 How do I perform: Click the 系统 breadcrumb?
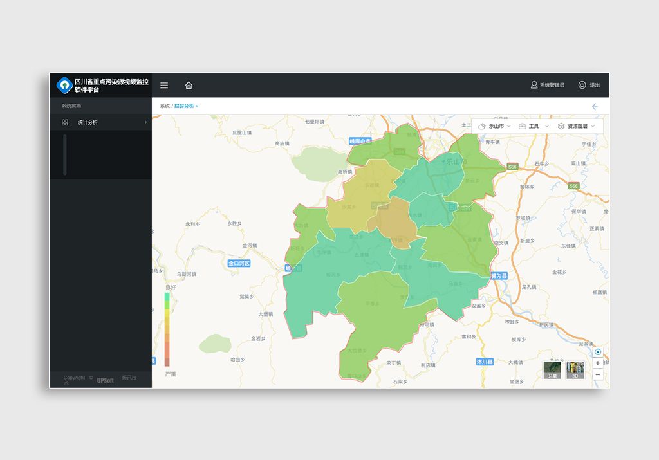tap(165, 106)
